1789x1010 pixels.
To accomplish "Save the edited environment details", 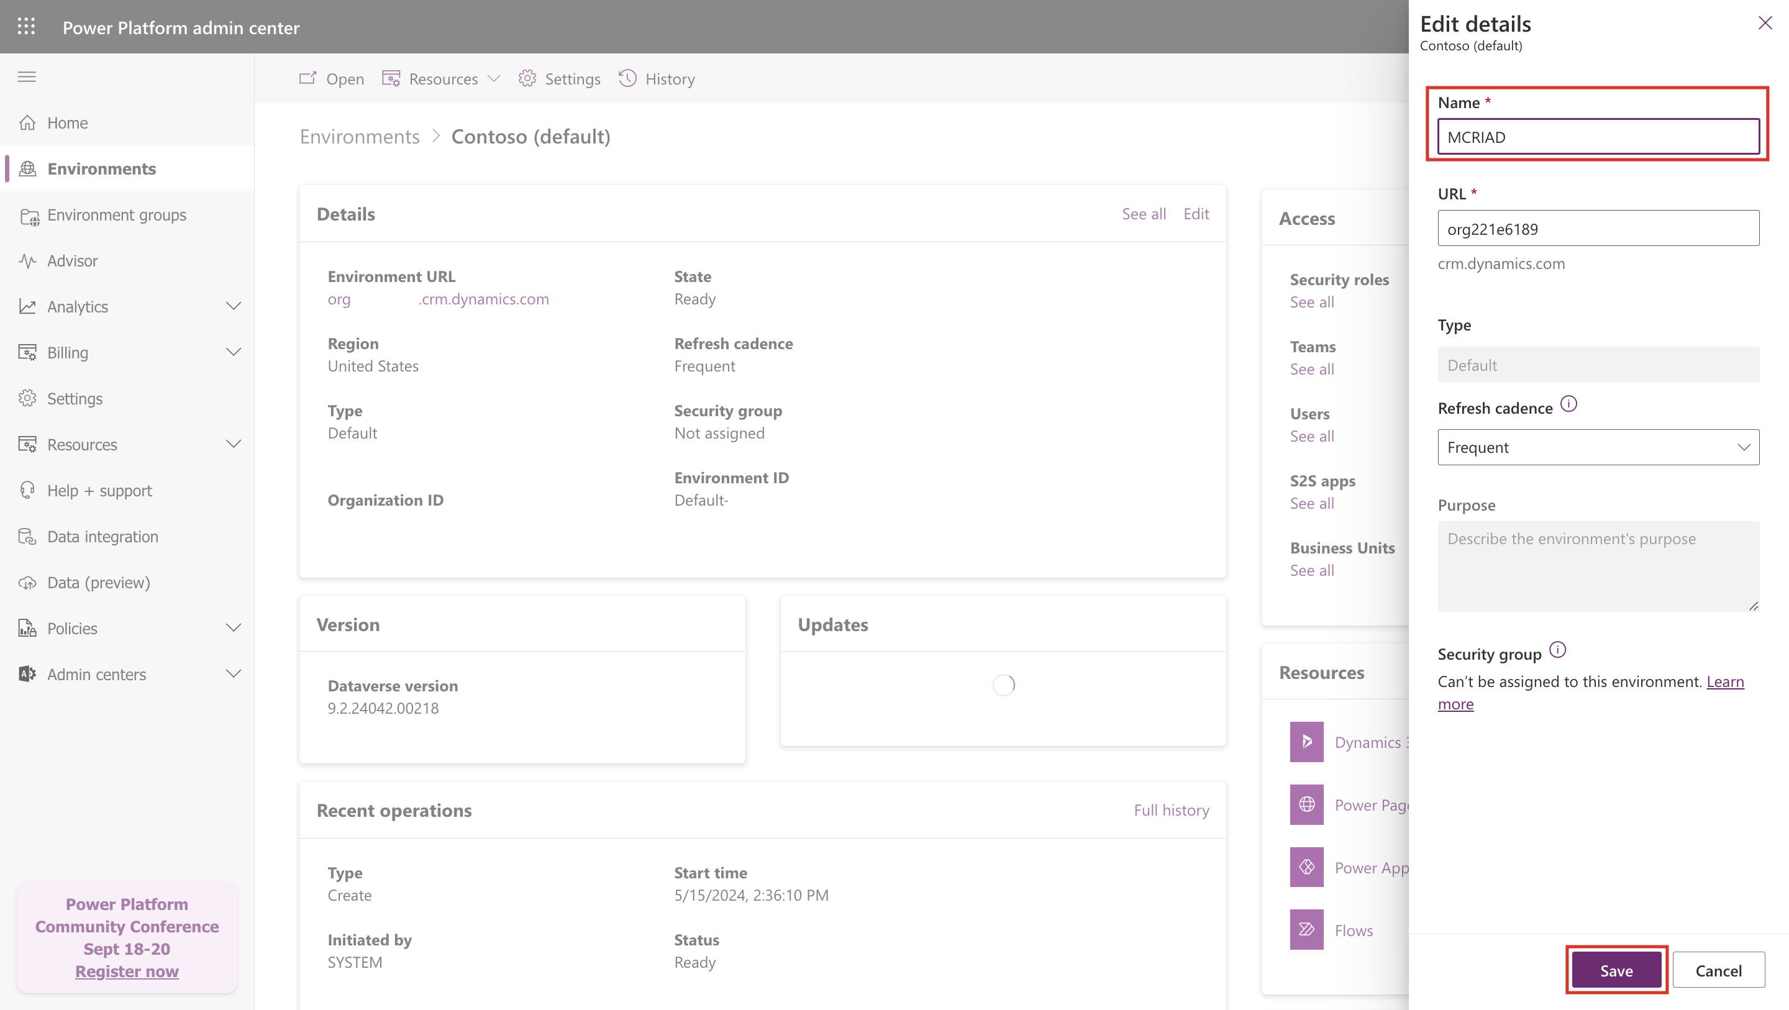I will (x=1616, y=970).
